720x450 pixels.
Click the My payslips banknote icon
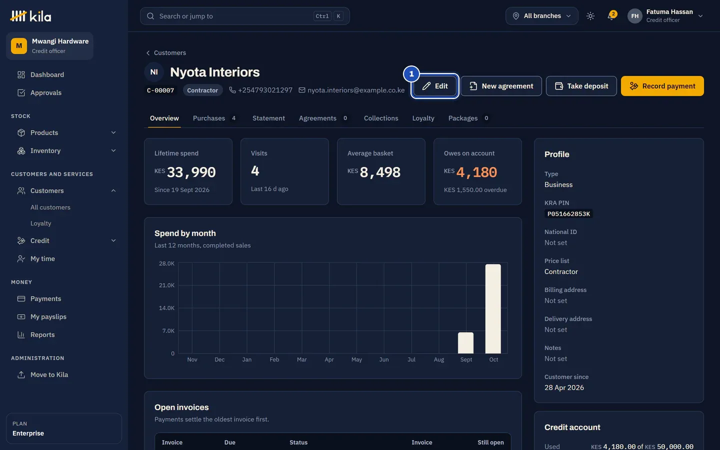pos(21,317)
